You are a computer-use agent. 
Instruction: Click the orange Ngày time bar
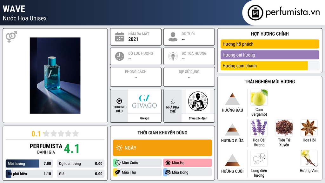[x=162, y=148]
